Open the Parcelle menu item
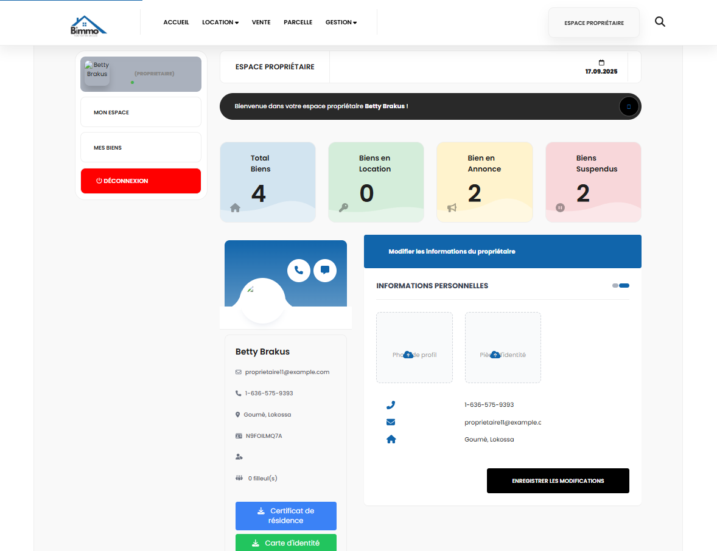This screenshot has height=551, width=717. coord(298,23)
